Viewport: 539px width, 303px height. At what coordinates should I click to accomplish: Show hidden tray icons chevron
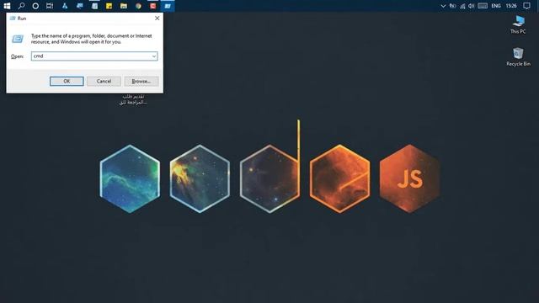point(443,6)
